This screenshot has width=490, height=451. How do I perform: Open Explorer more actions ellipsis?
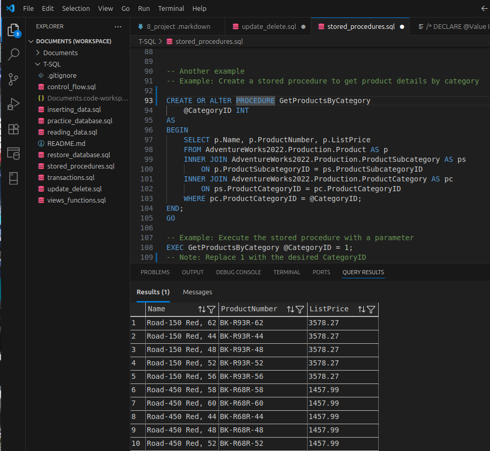click(118, 26)
